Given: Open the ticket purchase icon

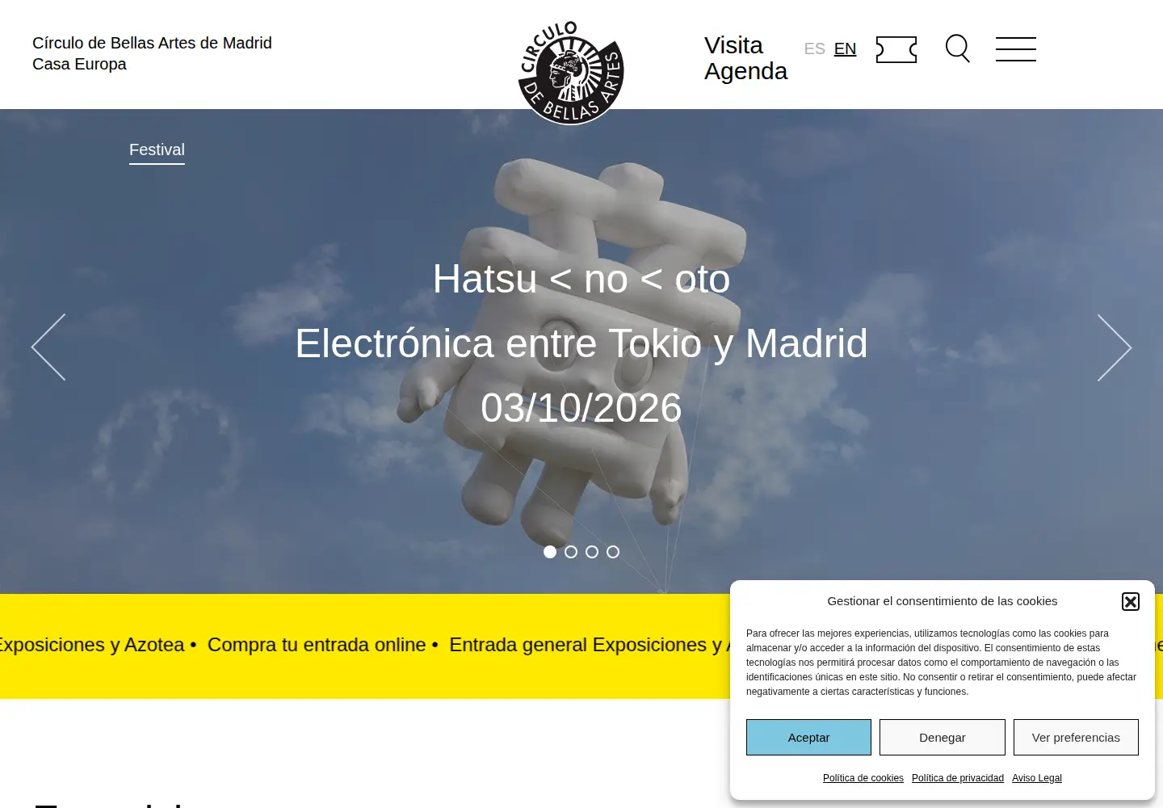Looking at the screenshot, I should [896, 49].
